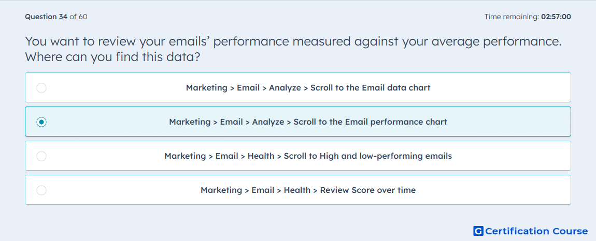Choose the High and low-performing emails radio
Image resolution: width=596 pixels, height=241 pixels.
pyautogui.click(x=41, y=156)
